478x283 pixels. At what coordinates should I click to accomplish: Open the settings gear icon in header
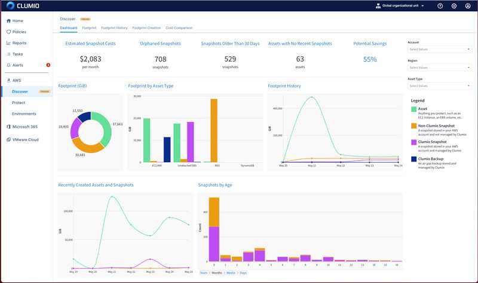pos(454,6)
